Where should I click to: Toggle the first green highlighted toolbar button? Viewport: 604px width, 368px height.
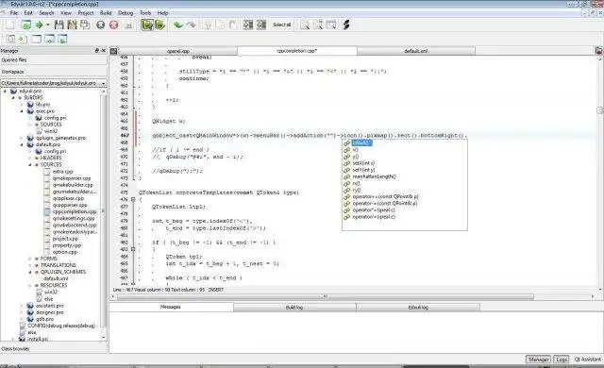click(x=147, y=25)
